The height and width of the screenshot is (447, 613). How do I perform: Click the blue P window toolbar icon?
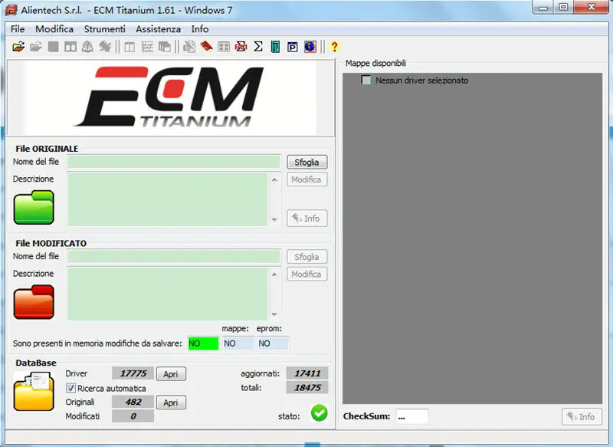(x=293, y=47)
